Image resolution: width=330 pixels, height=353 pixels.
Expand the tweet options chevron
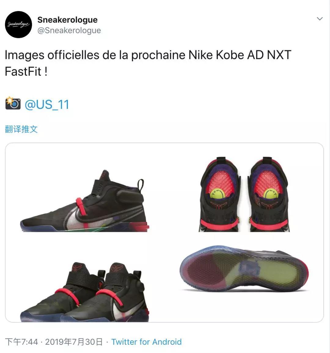[320, 19]
